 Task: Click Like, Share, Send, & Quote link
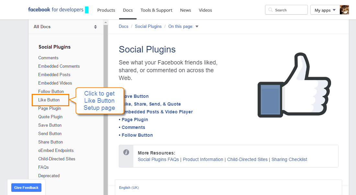coord(152,104)
